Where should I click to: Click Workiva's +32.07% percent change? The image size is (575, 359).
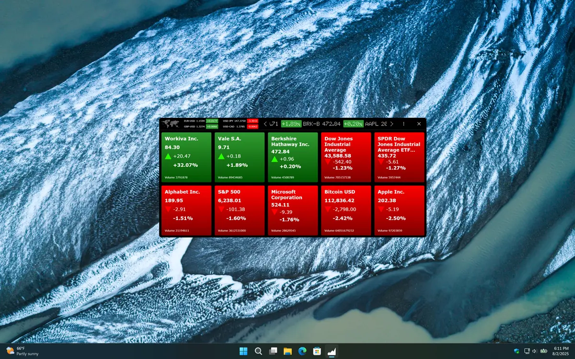185,165
